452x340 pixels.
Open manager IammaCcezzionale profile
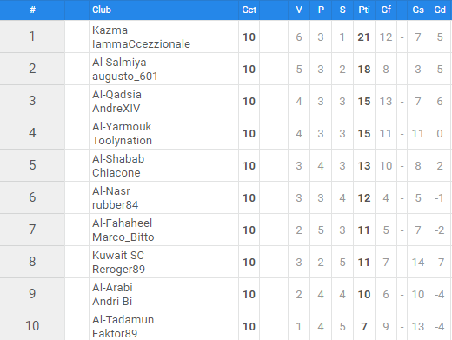(141, 44)
